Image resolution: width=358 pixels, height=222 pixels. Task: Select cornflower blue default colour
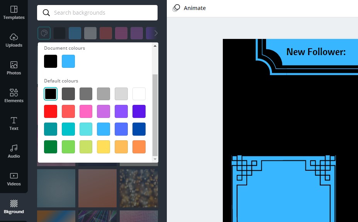click(121, 129)
